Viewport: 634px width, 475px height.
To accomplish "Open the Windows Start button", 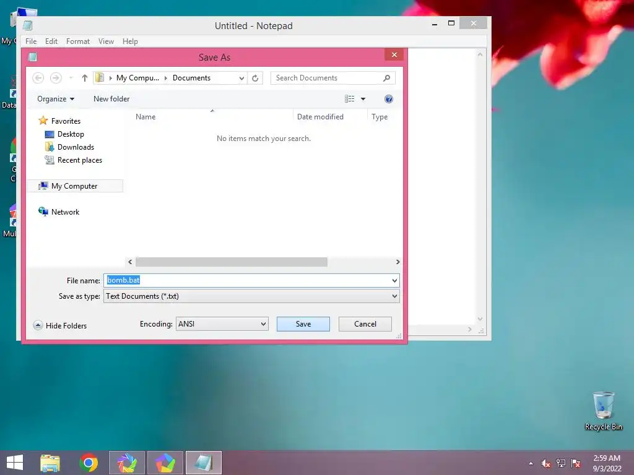I will click(x=15, y=463).
